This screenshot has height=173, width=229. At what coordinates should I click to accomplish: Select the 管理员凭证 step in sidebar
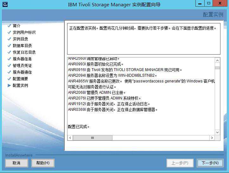click(x=22, y=66)
